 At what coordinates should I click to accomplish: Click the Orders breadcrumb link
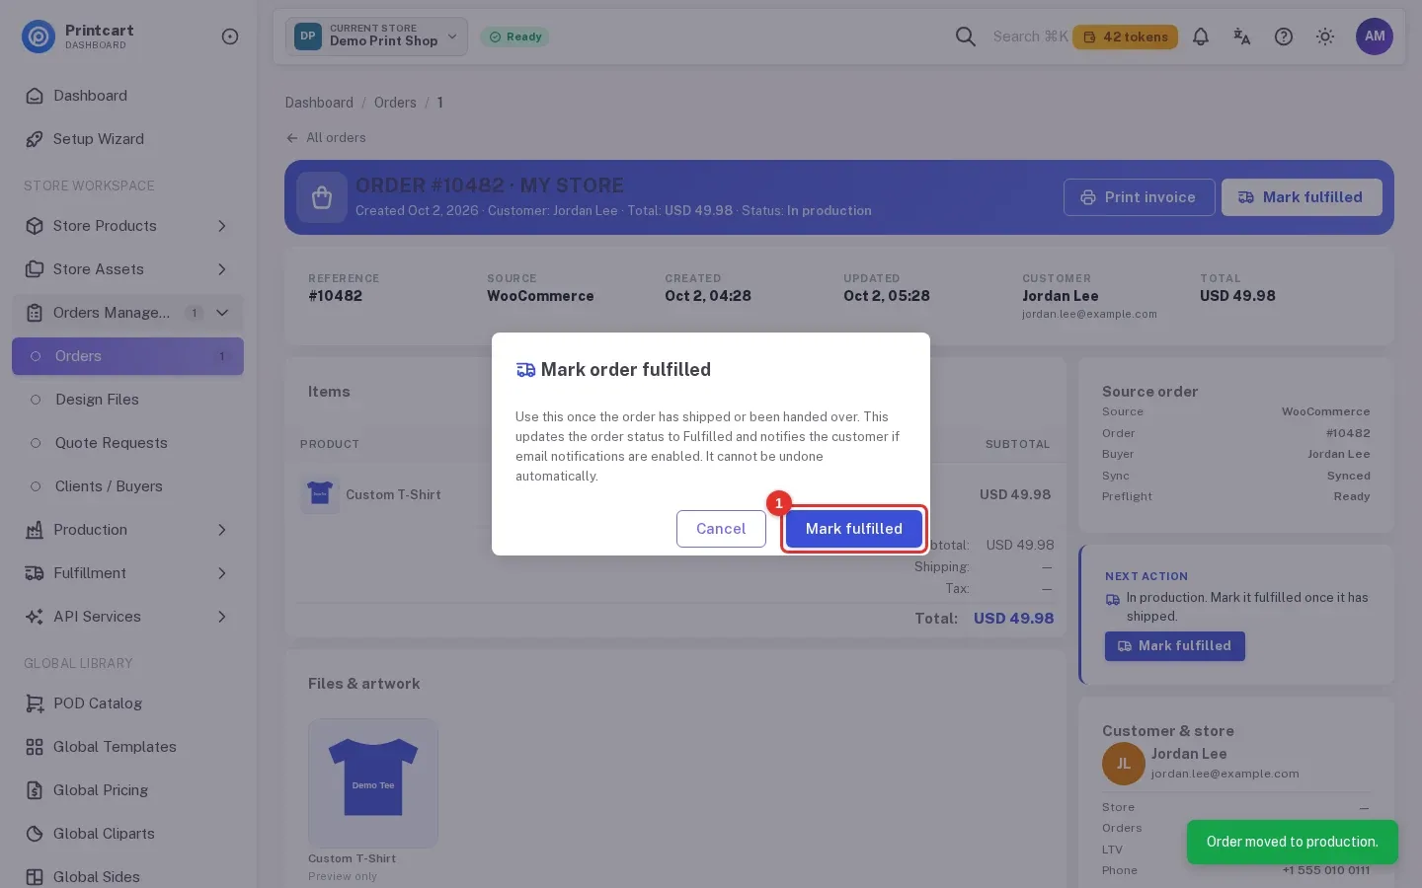pyautogui.click(x=395, y=103)
